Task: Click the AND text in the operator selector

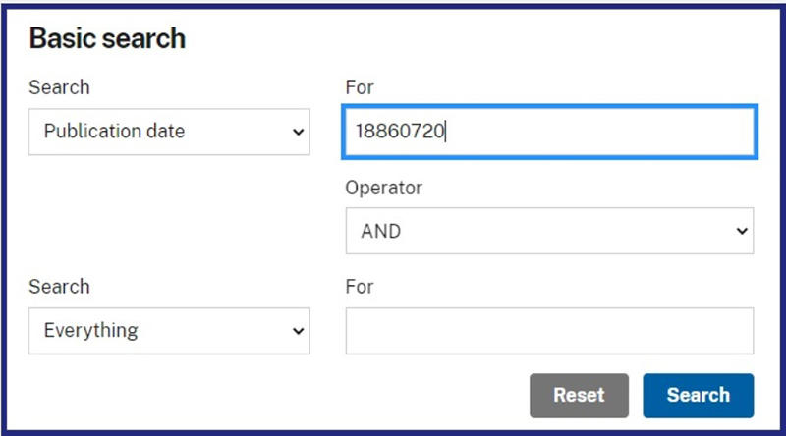Action: 381,231
